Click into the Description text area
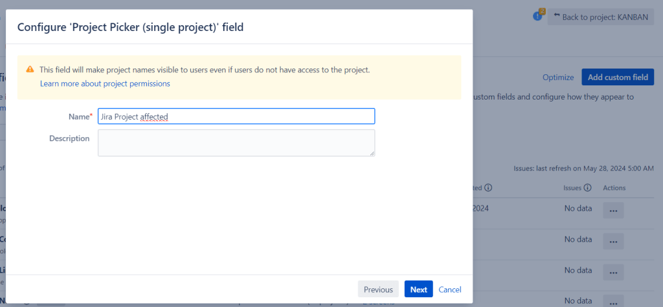 [x=236, y=142]
